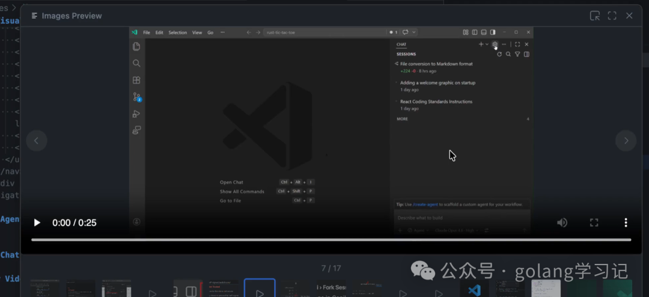649x297 pixels.
Task: Open the Extensions view in activity bar
Action: click(x=136, y=80)
